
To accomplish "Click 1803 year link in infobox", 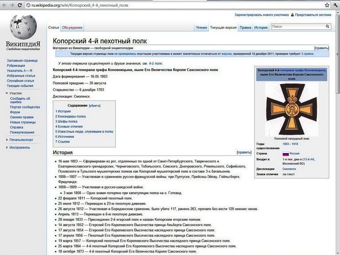I will [x=286, y=144].
